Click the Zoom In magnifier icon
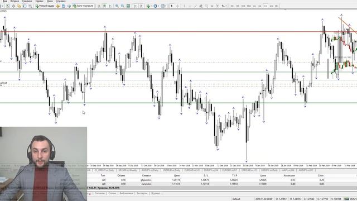 tap(117, 6)
